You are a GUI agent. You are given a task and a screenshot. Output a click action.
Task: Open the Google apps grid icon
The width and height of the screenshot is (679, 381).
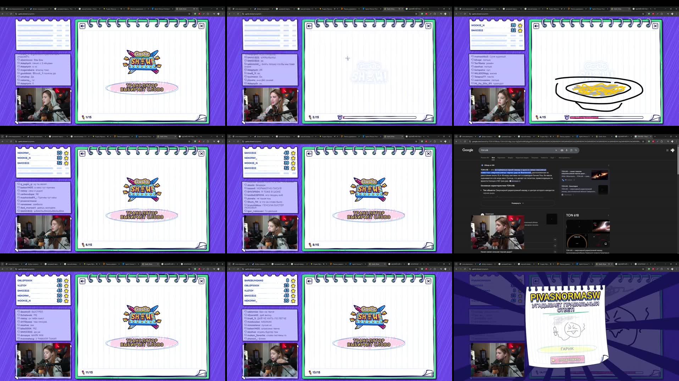tap(667, 150)
